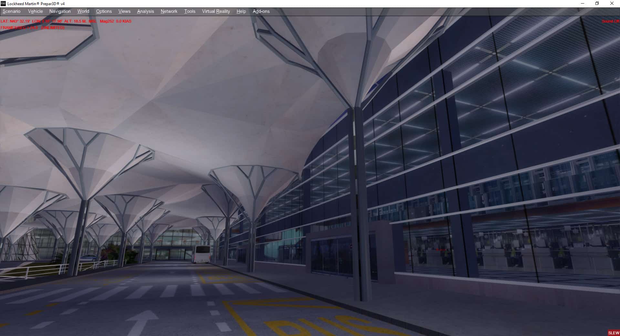
Task: Restore down the Prepar3D window
Action: point(597,4)
